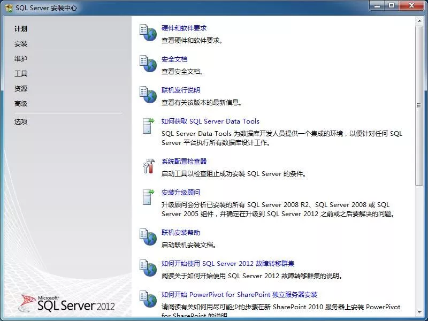Click the text 启动工具以检查阻止成功安装 SQL Server 的条件。

[x=234, y=174]
